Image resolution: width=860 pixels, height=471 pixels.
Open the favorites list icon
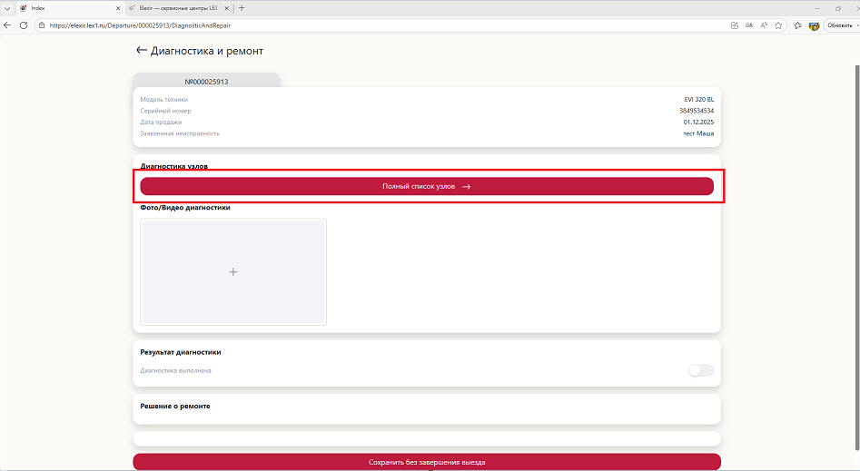(x=797, y=25)
